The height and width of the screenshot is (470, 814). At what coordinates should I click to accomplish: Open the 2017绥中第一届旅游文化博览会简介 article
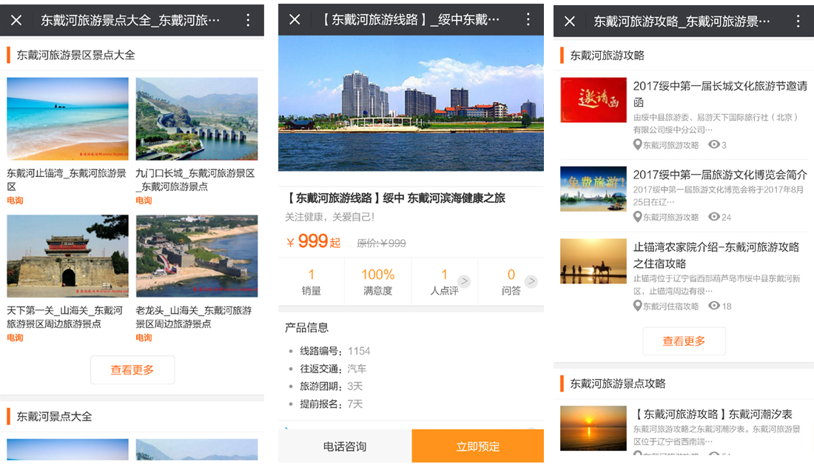click(720, 175)
